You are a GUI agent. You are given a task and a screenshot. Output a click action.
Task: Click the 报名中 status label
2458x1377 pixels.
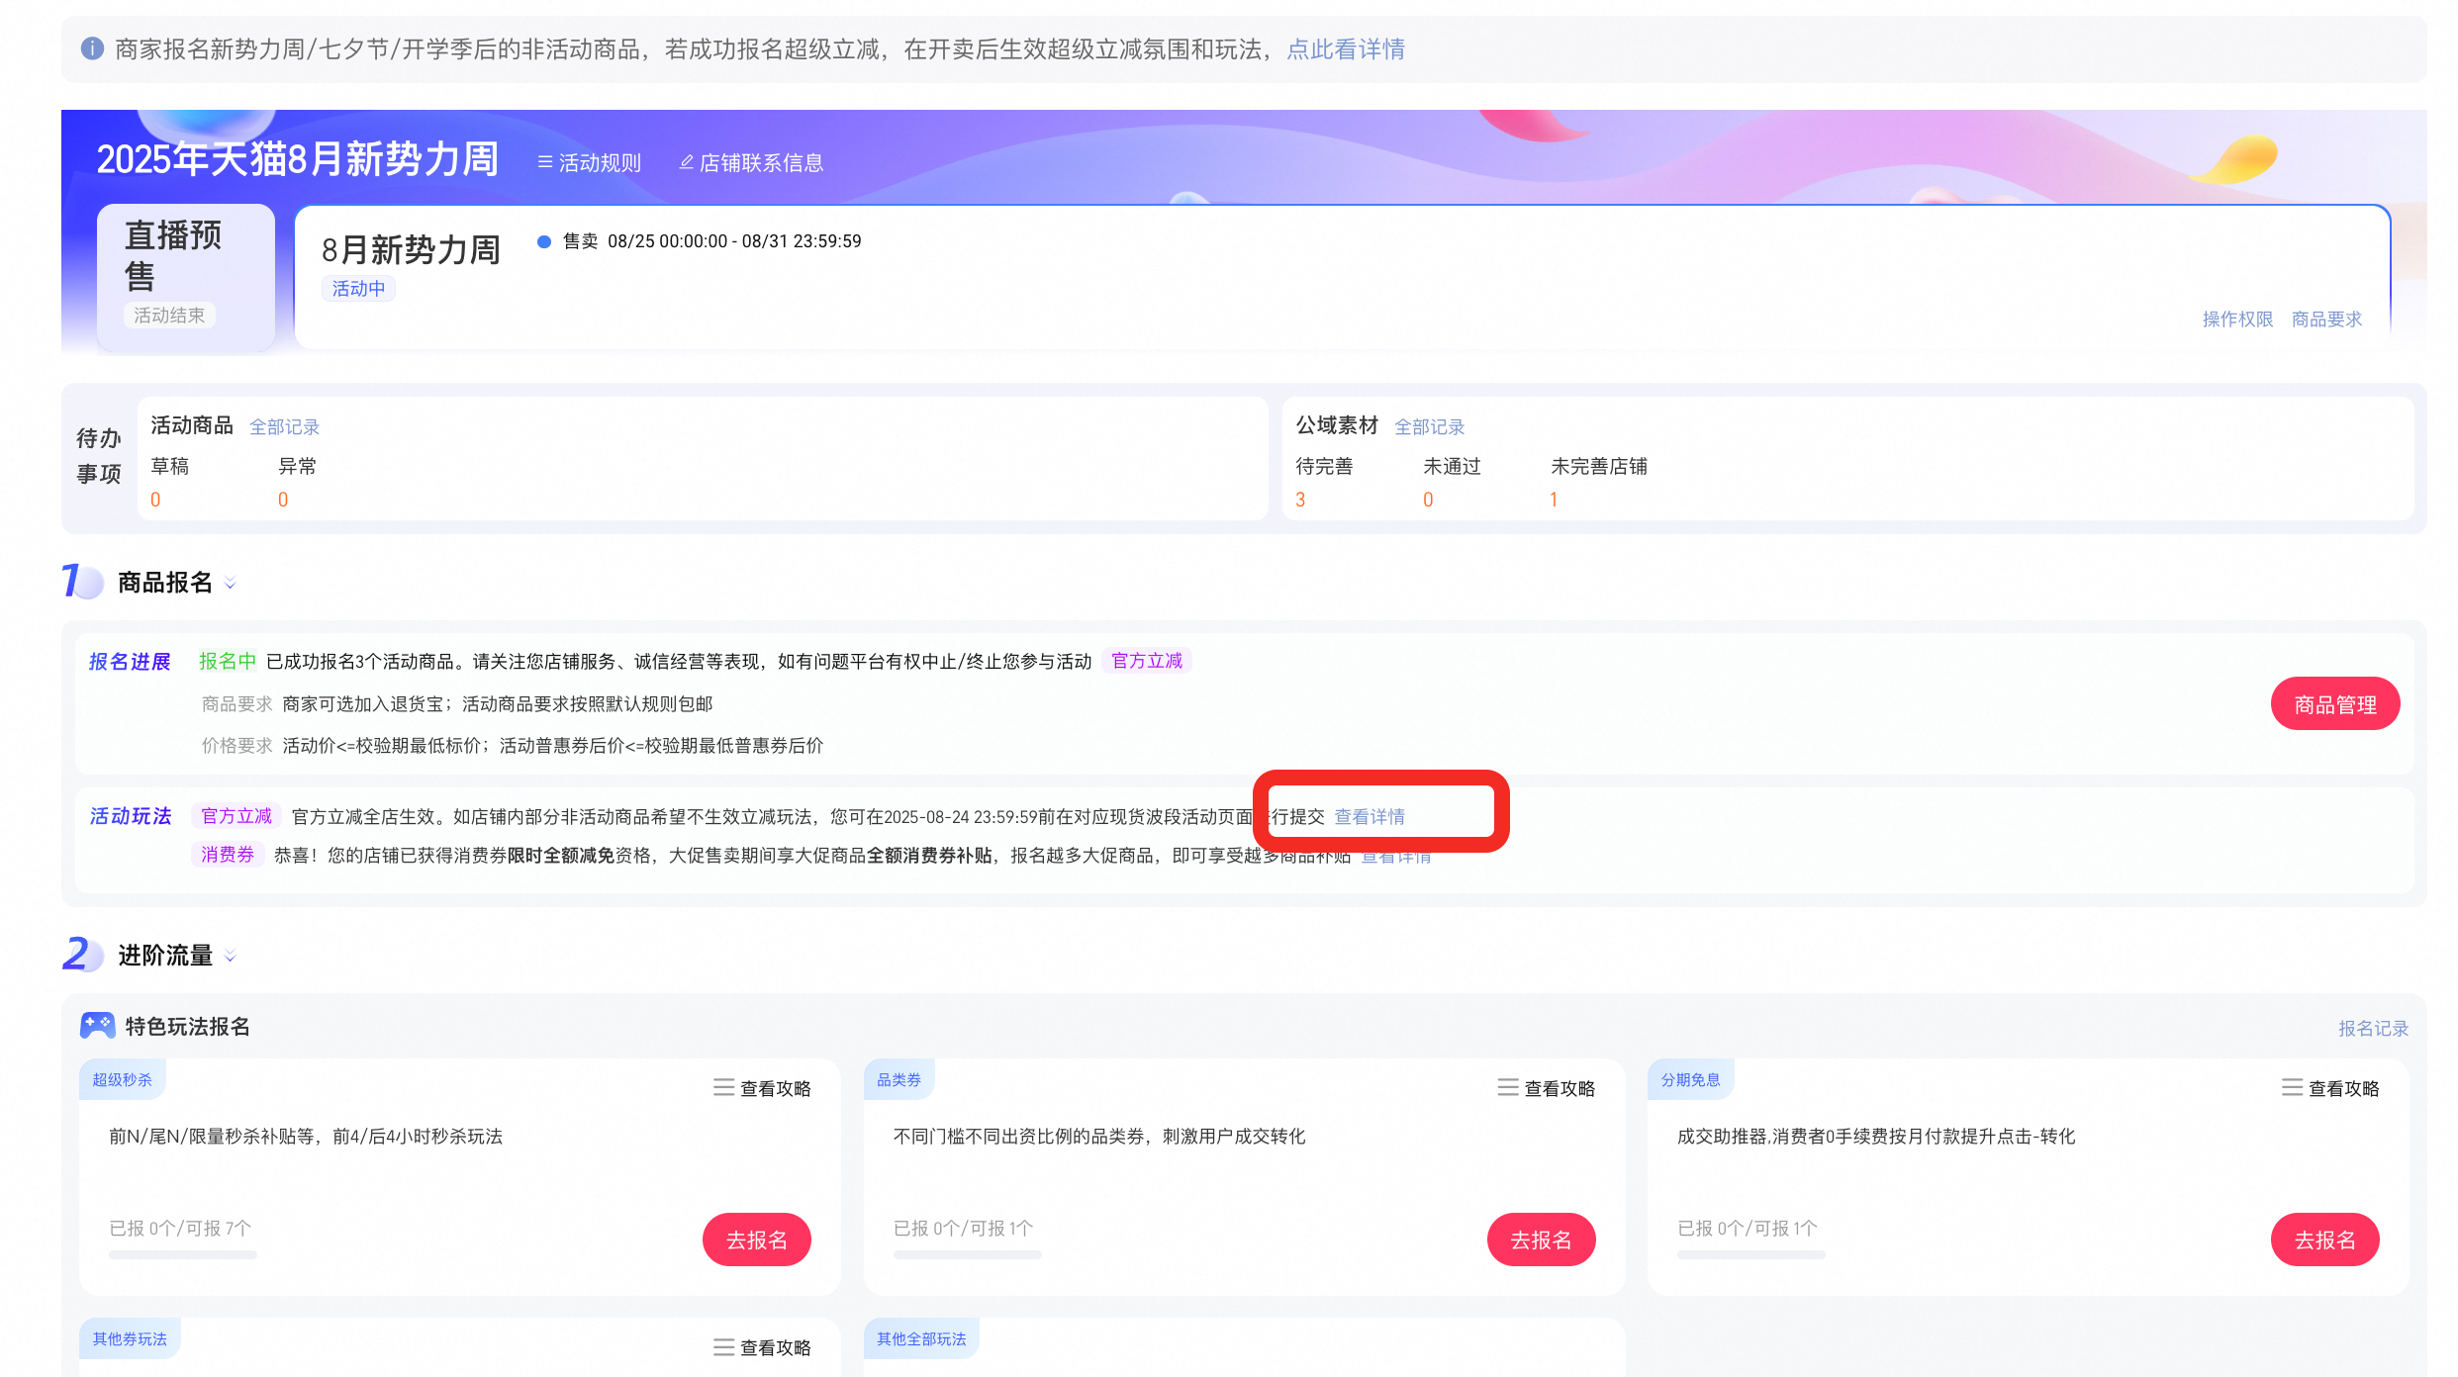point(228,661)
